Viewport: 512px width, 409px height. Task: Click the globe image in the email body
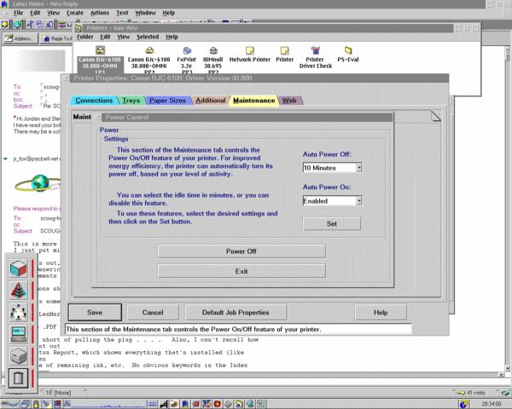(x=40, y=182)
